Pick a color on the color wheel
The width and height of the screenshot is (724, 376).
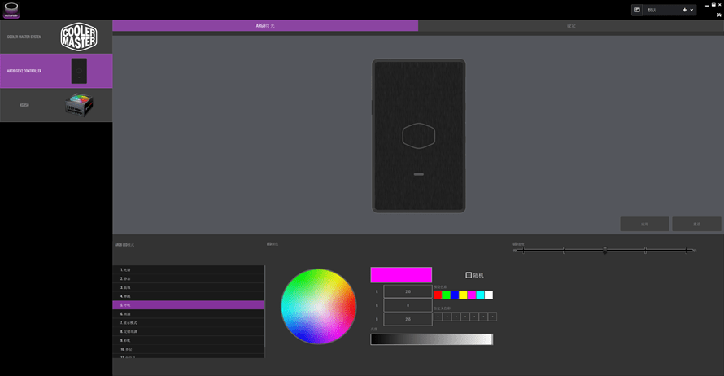[319, 306]
